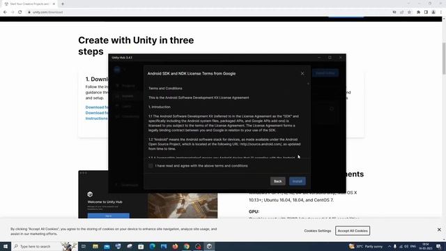Image resolution: width=446 pixels, height=251 pixels.
Task: Open Chrome three-dot menu
Action: (x=441, y=13)
